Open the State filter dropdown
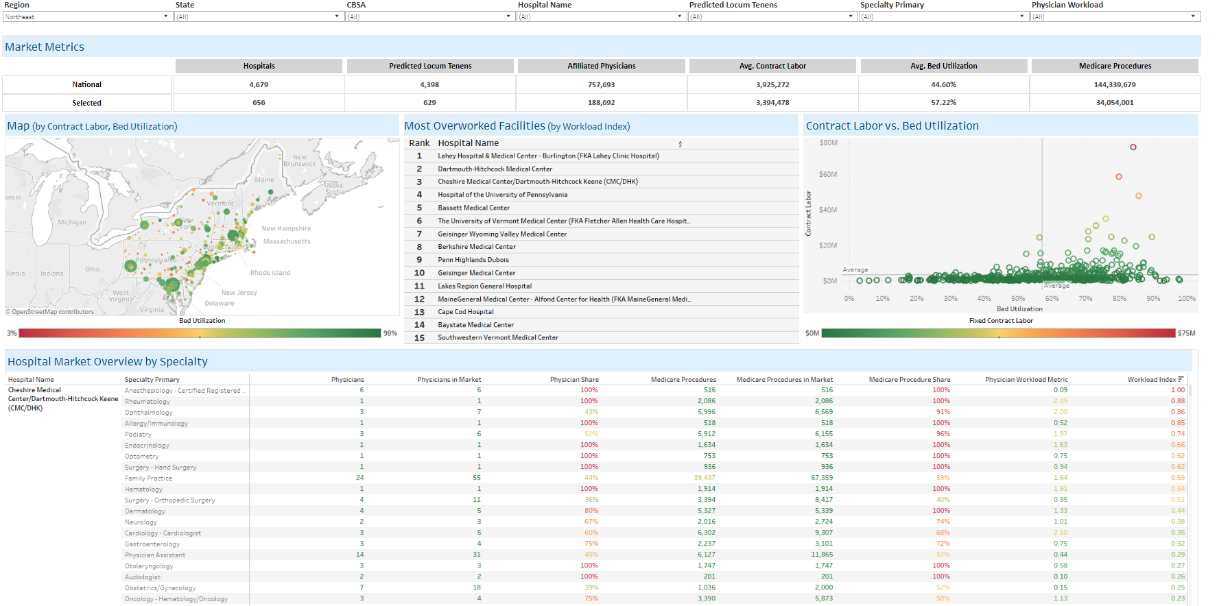This screenshot has height=606, width=1230. click(259, 16)
